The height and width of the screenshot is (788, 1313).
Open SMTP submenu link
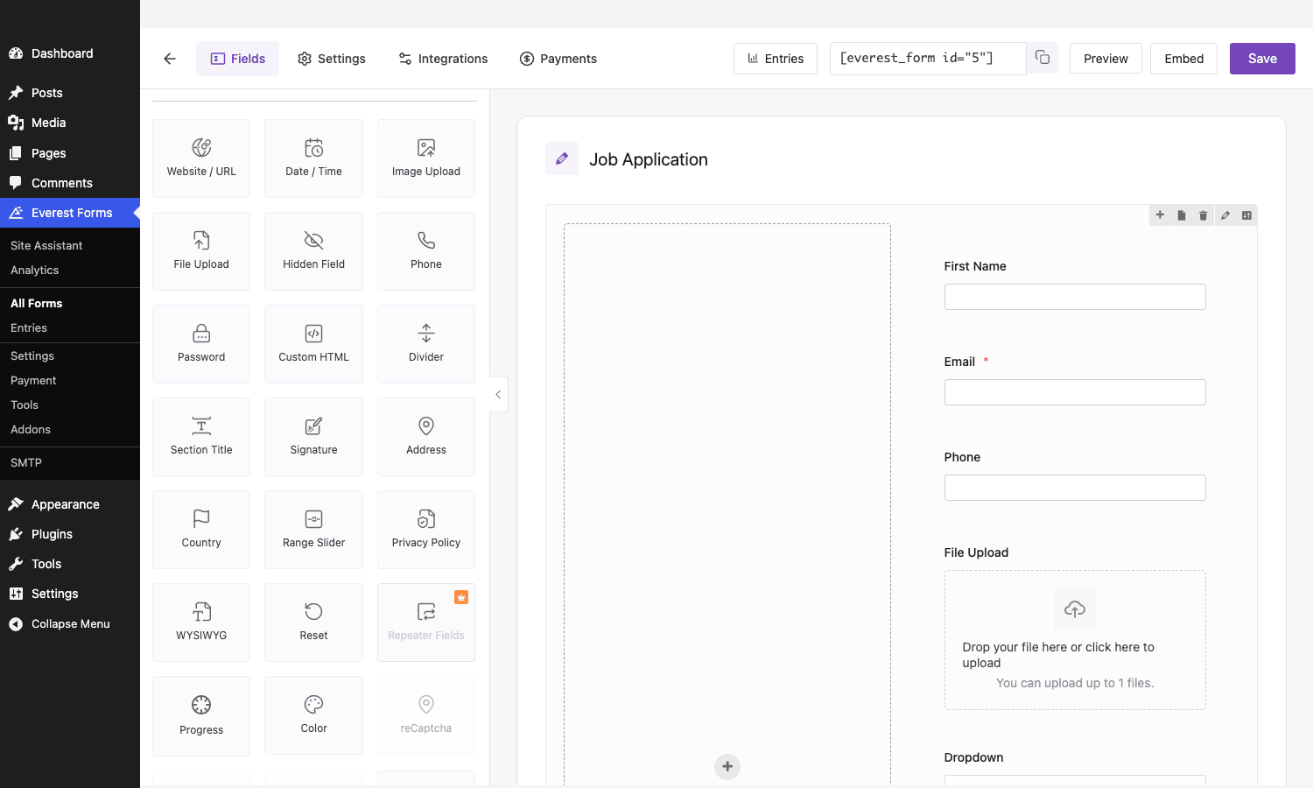pyautogui.click(x=26, y=463)
